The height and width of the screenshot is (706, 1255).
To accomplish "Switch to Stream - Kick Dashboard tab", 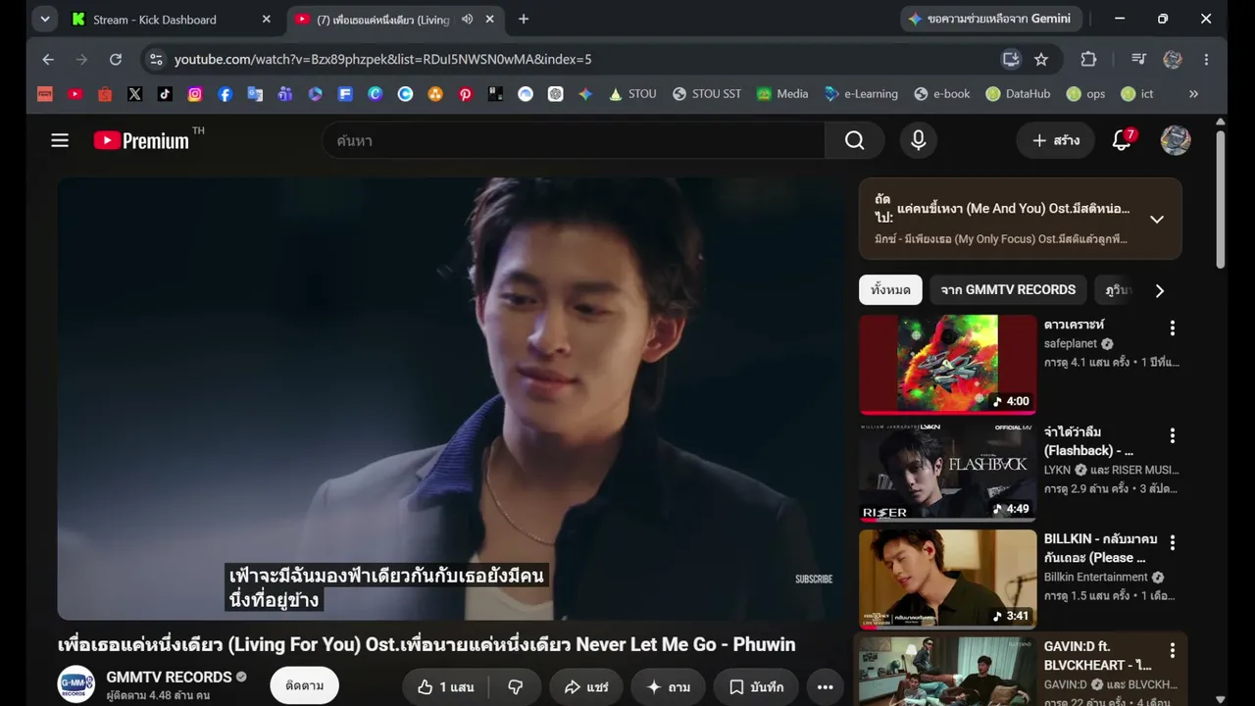I will click(170, 19).
